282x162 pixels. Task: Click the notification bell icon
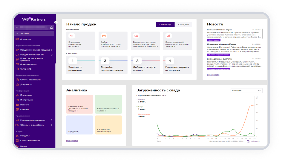pos(51,28)
